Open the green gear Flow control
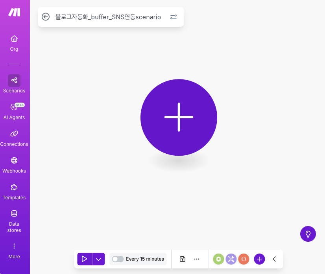Image resolution: width=325 pixels, height=274 pixels. [218, 259]
